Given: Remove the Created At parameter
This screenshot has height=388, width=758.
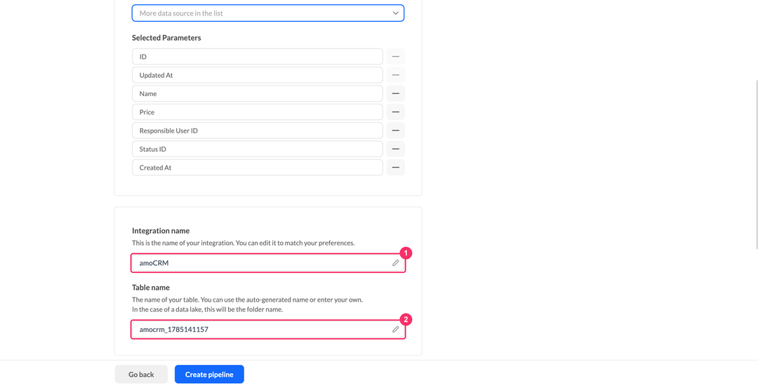Looking at the screenshot, I should point(395,168).
